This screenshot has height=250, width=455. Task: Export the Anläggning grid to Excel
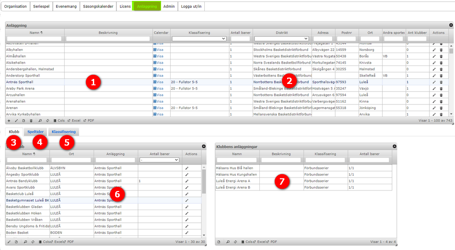74,121
